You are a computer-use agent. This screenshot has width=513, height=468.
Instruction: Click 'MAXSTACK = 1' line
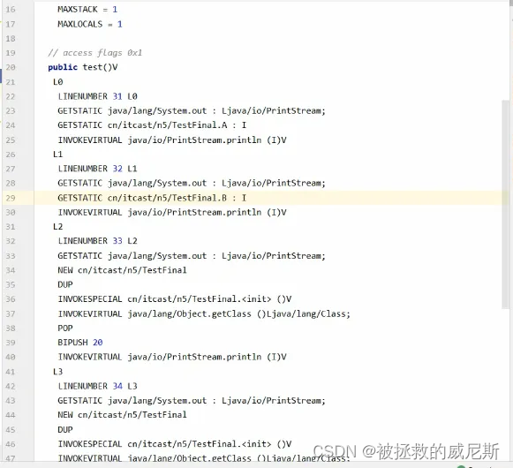(87, 9)
